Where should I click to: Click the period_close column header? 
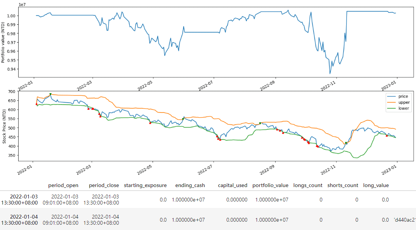point(104,186)
